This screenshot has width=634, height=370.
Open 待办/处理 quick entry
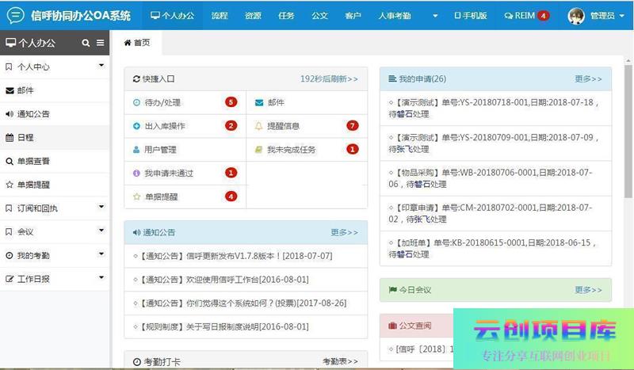[x=163, y=102]
